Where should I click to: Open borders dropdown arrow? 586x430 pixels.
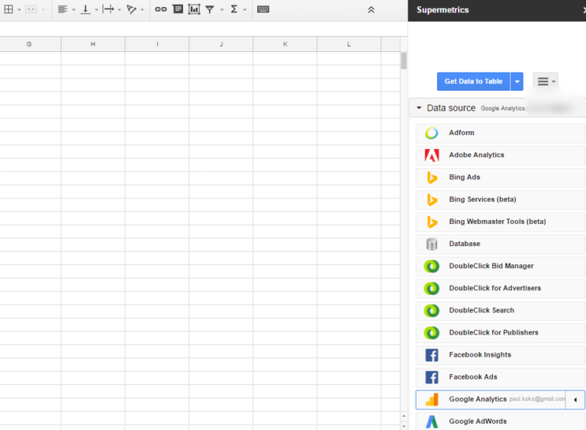click(19, 10)
